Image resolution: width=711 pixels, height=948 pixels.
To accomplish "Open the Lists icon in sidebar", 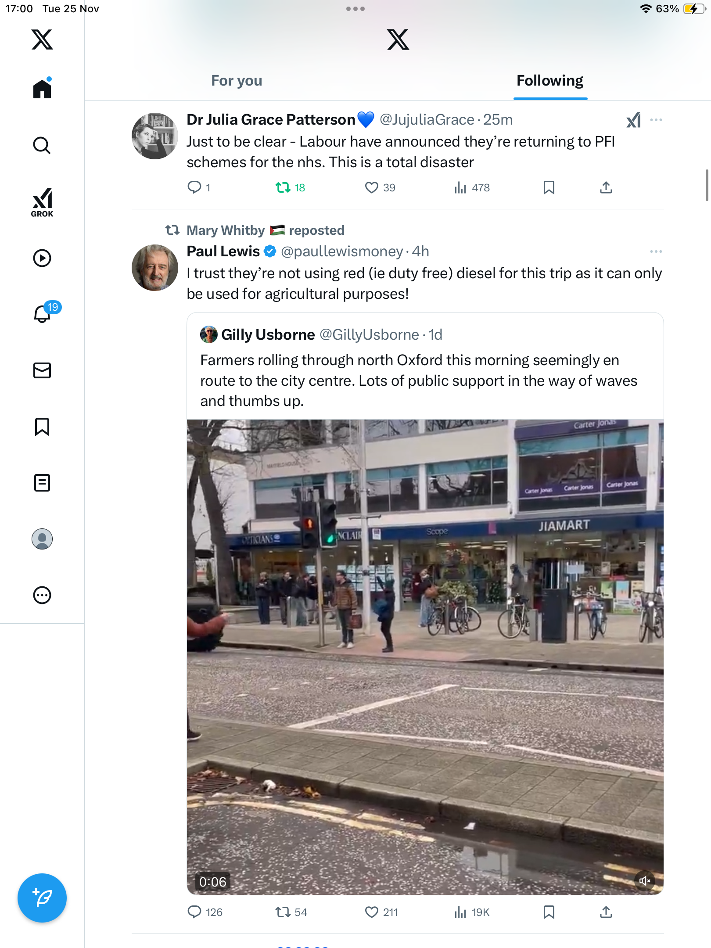I will pyautogui.click(x=42, y=483).
